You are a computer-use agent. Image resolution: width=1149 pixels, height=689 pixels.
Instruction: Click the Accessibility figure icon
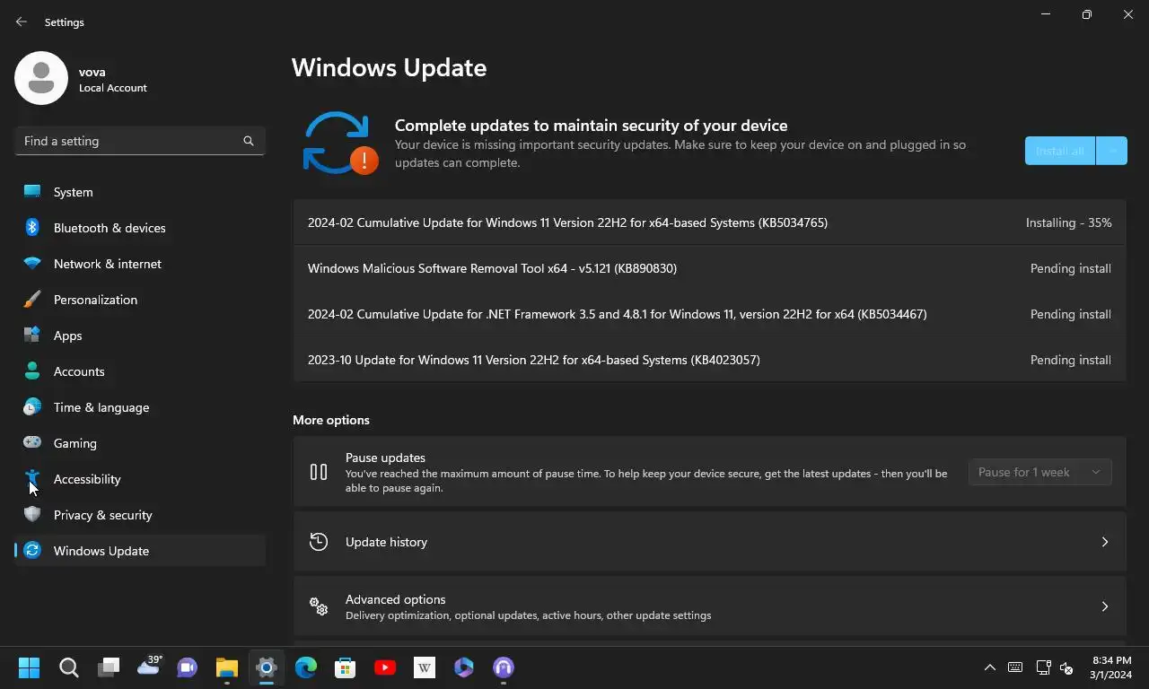(x=32, y=479)
